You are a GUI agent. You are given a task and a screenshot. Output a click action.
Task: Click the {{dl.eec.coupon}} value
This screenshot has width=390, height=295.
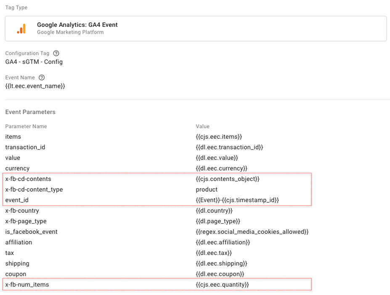tap(220, 274)
